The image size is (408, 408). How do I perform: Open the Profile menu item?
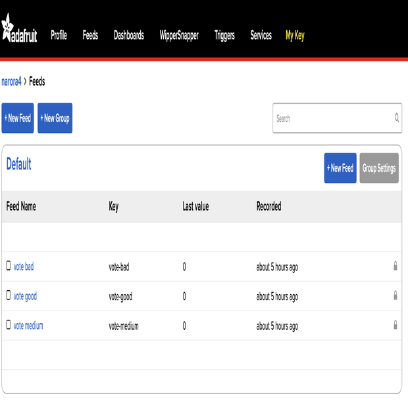tap(59, 36)
